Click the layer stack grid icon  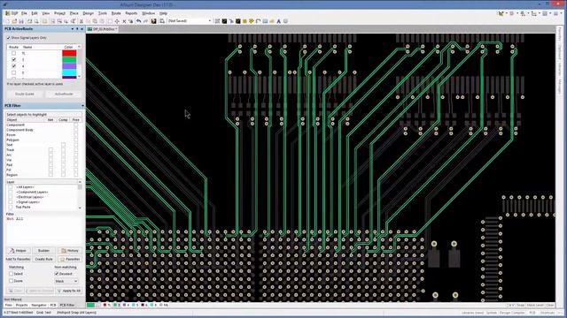coord(217,21)
